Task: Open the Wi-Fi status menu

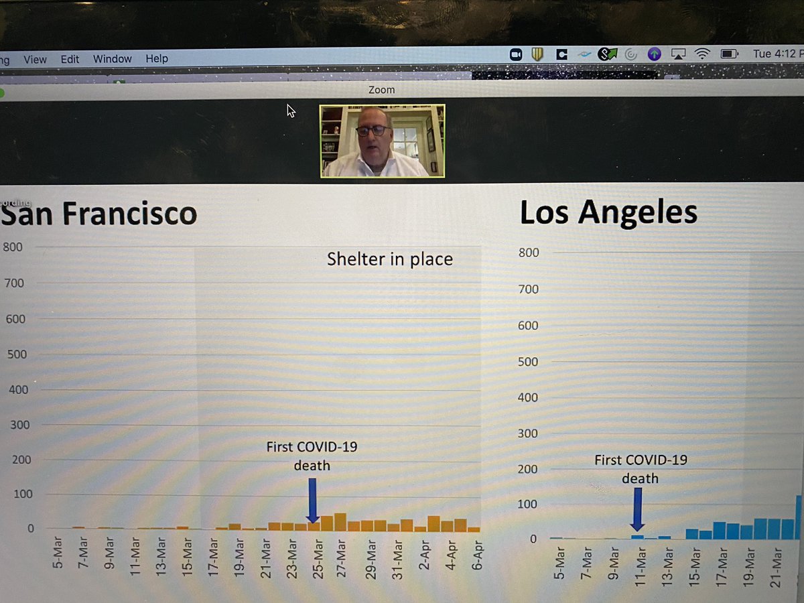Action: pos(702,54)
